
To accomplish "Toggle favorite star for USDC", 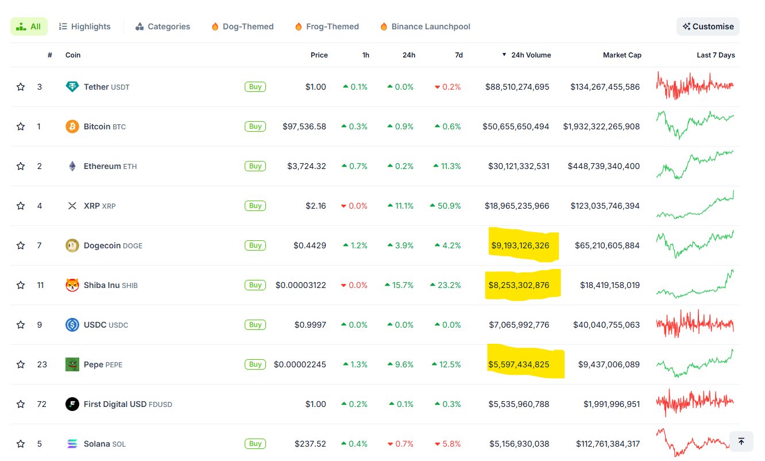I will [x=21, y=325].
